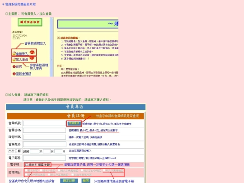Open the 座談會資訊 link
The image size is (244, 183).
pyautogui.click(x=23, y=74)
